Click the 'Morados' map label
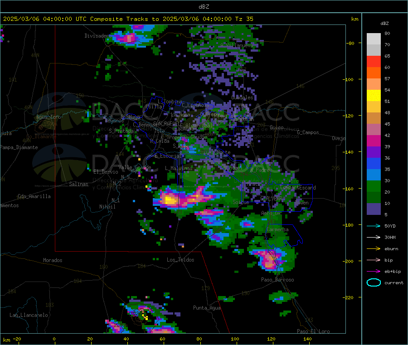The height and width of the screenshot is (345, 408). point(53,260)
